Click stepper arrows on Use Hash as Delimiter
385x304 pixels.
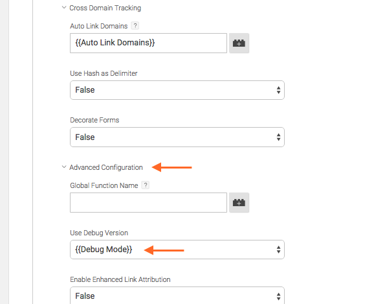pyautogui.click(x=278, y=90)
